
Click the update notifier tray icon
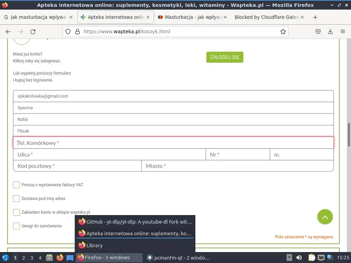[329, 257]
